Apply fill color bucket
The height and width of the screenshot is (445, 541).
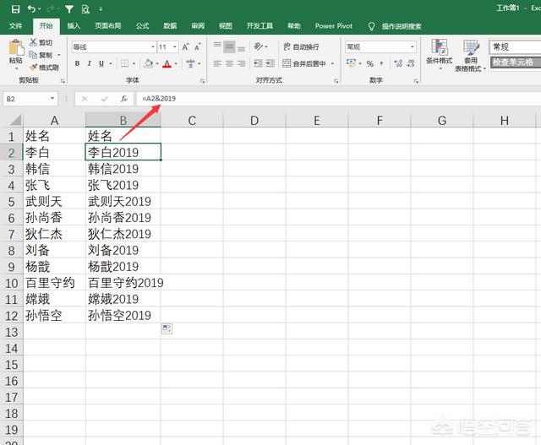pos(149,63)
